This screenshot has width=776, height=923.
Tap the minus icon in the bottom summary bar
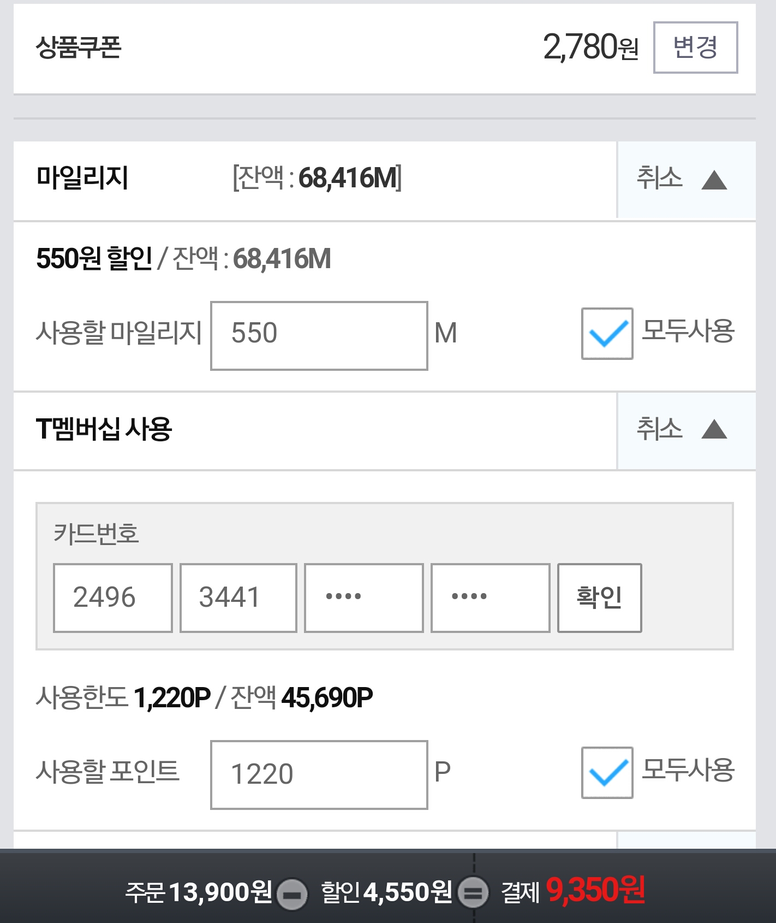(x=293, y=895)
